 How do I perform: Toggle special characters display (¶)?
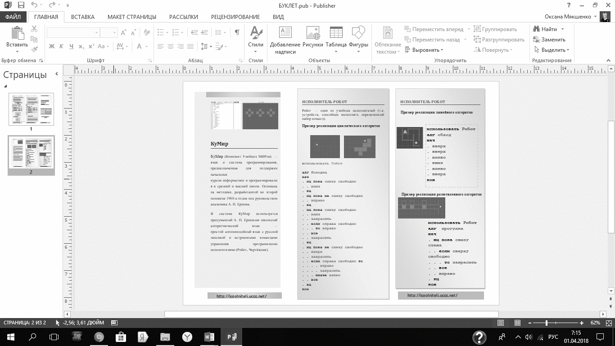point(237,32)
